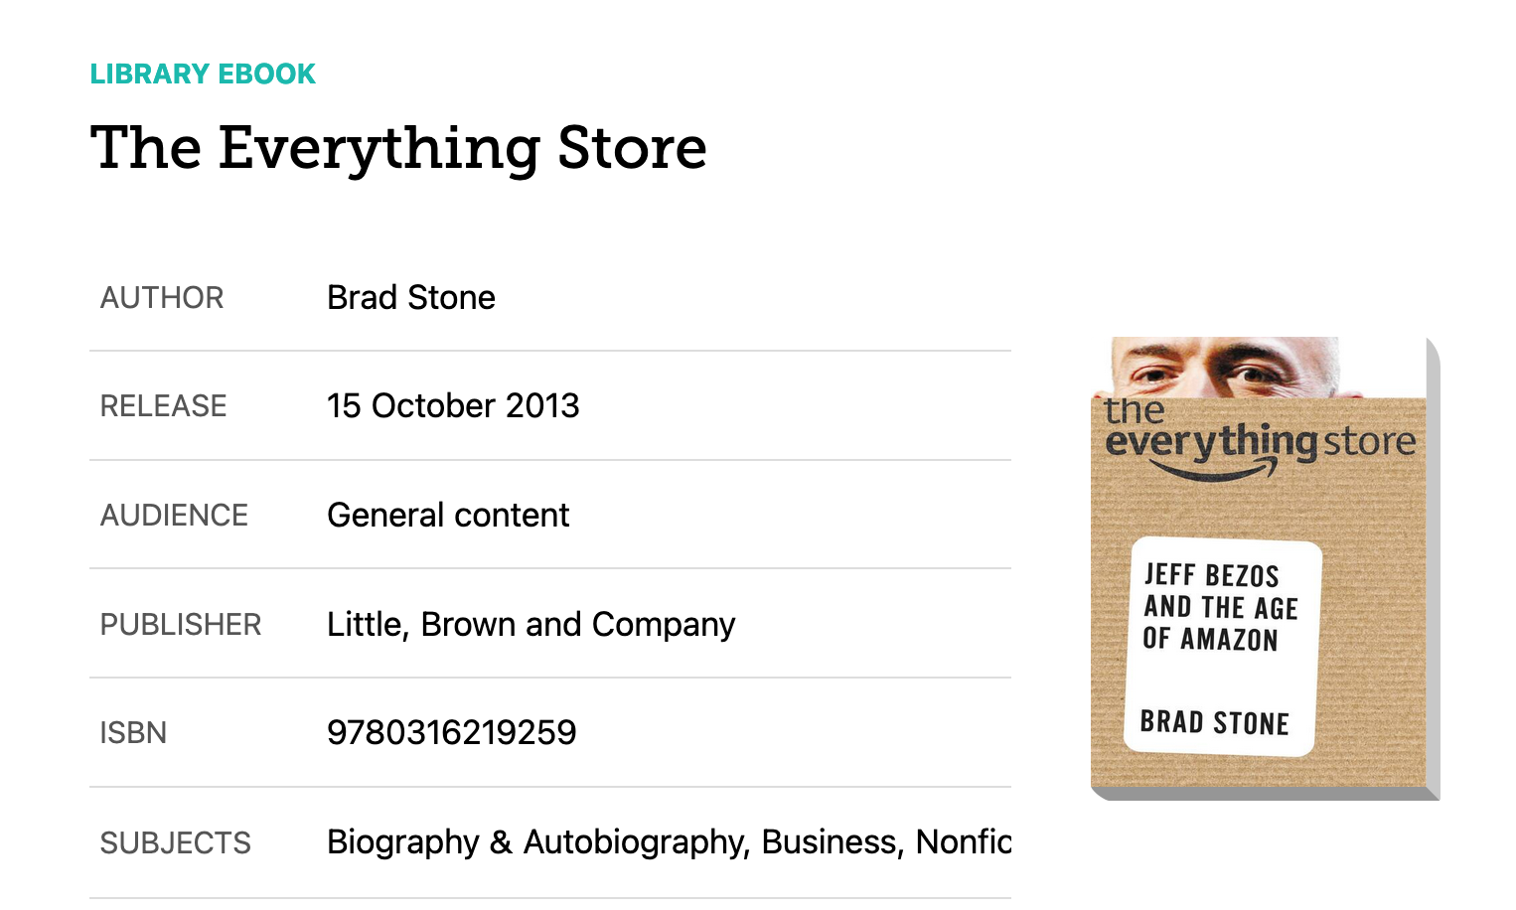Click the PUBLISHER row label
Image resolution: width=1516 pixels, height=910 pixels.
tap(181, 625)
